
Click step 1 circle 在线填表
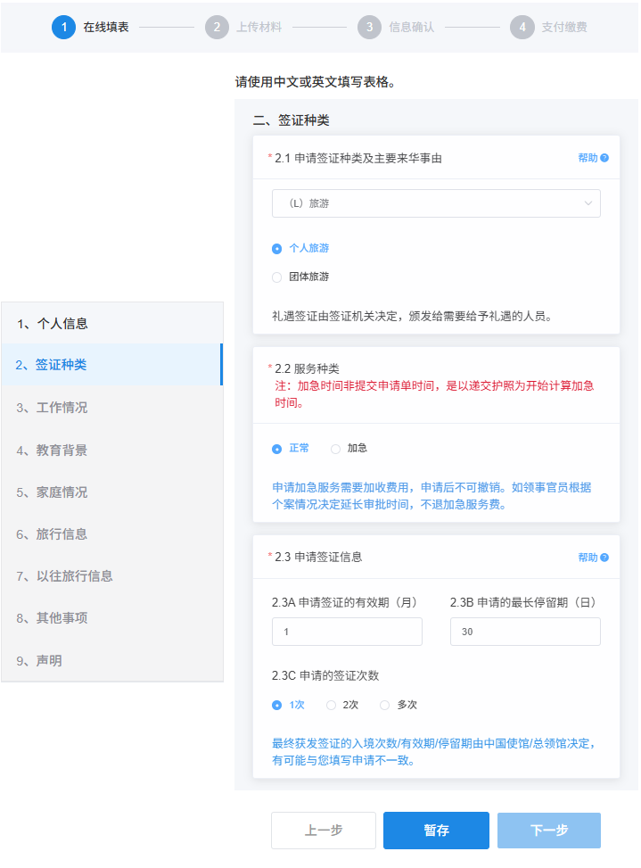pyautogui.click(x=63, y=28)
